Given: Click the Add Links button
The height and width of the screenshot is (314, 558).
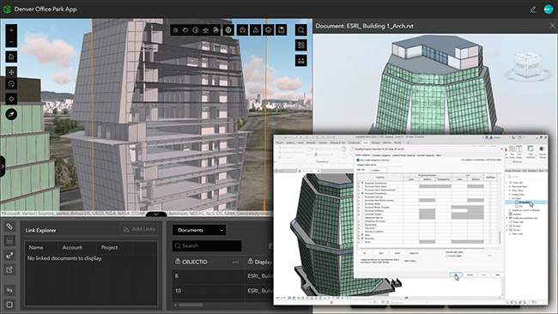Looking at the screenshot, I should click(x=139, y=229).
